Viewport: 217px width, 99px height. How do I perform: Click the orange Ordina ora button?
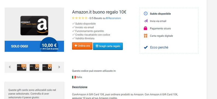click(82, 46)
